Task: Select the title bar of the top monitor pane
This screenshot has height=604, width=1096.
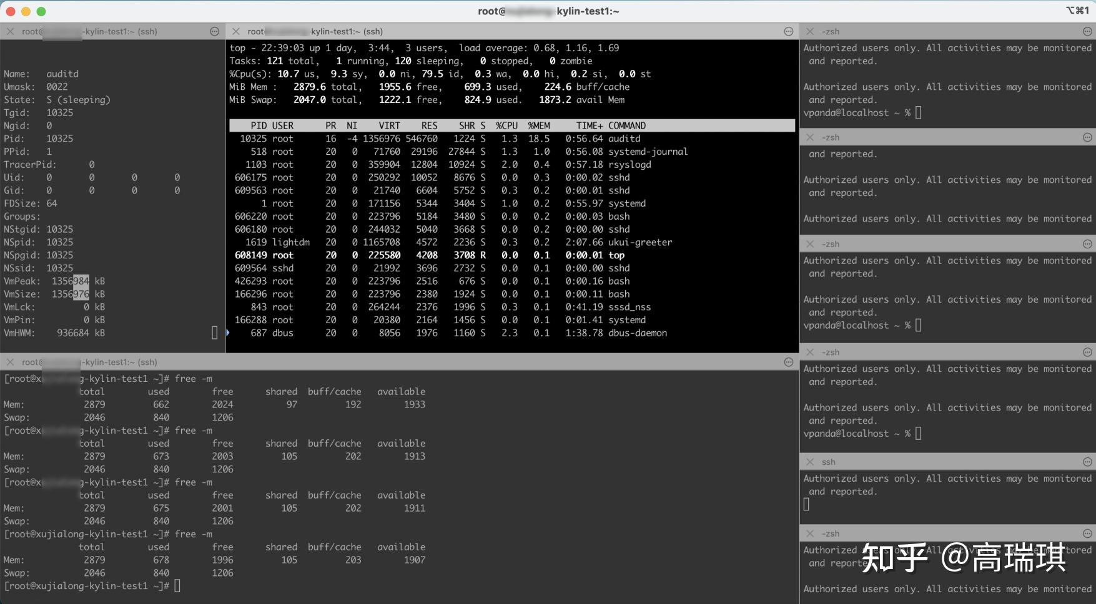Action: click(x=500, y=31)
